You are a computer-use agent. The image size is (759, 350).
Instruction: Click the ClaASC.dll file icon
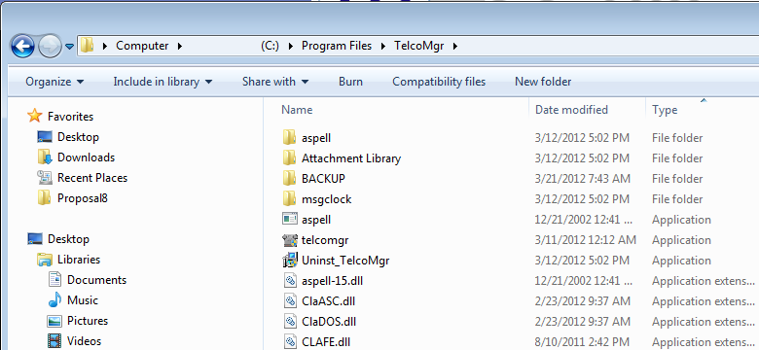coord(289,300)
